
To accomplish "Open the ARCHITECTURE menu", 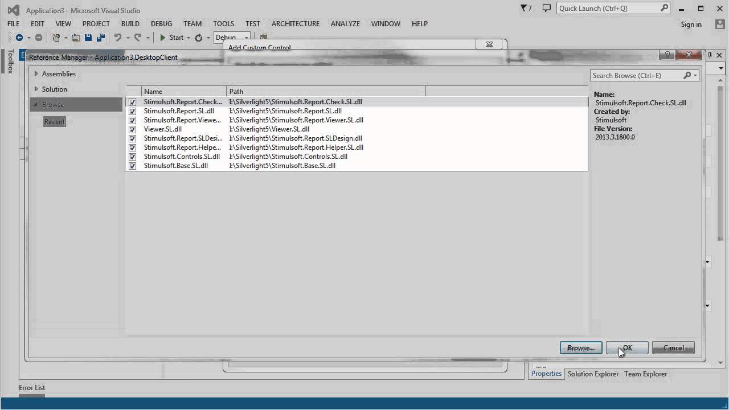I will (296, 23).
